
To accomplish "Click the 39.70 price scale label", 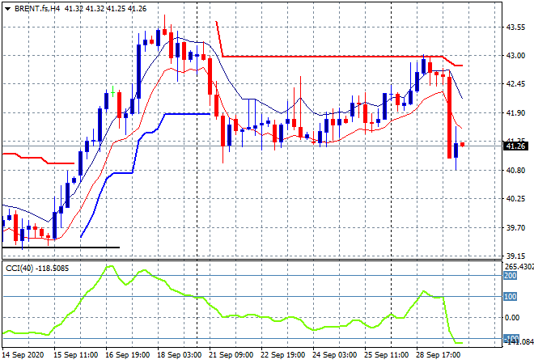I will point(515,227).
